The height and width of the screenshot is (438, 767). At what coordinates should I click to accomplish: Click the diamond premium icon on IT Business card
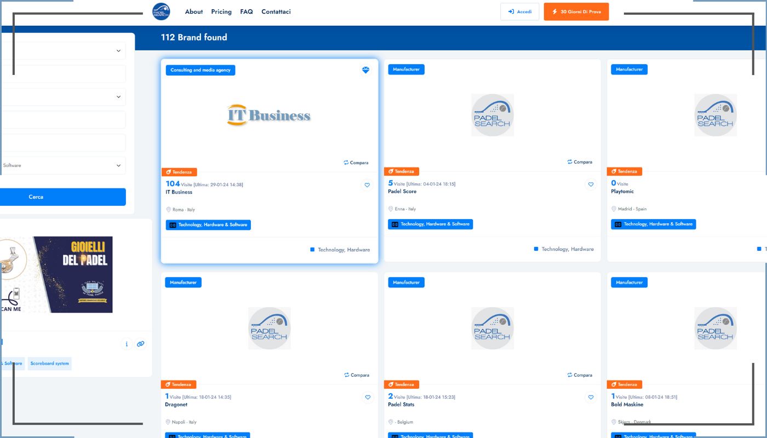[x=366, y=70]
